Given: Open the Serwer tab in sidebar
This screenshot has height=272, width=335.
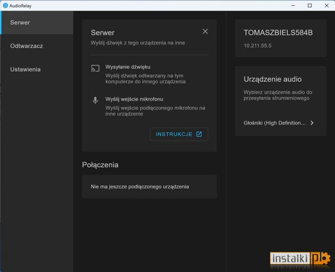Looking at the screenshot, I should click(x=37, y=23).
